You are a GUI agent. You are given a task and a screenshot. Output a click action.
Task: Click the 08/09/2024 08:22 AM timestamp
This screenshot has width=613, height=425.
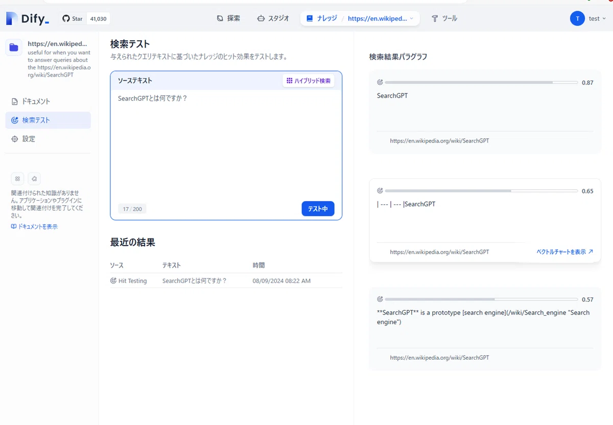coord(281,281)
